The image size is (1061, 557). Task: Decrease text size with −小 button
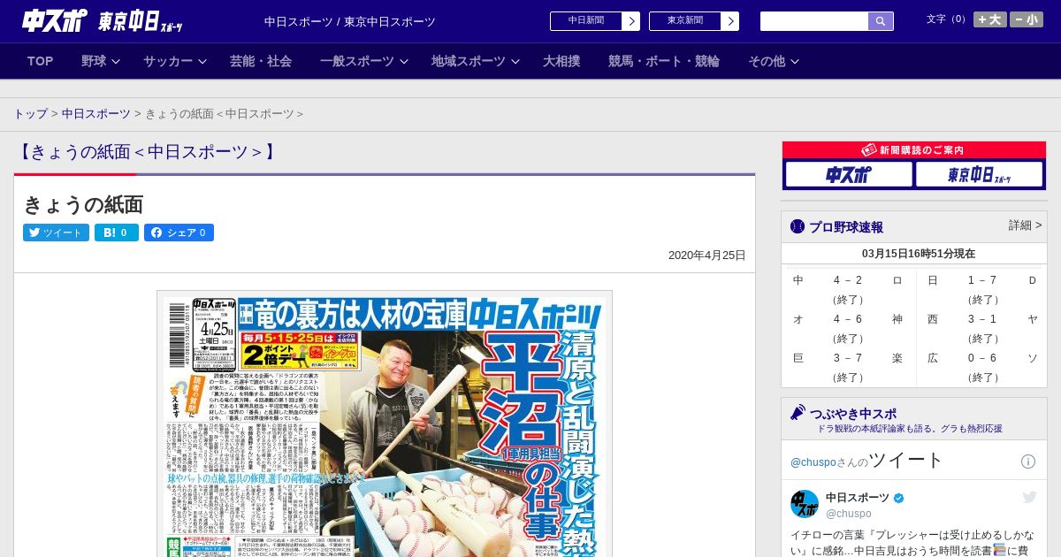(1027, 19)
